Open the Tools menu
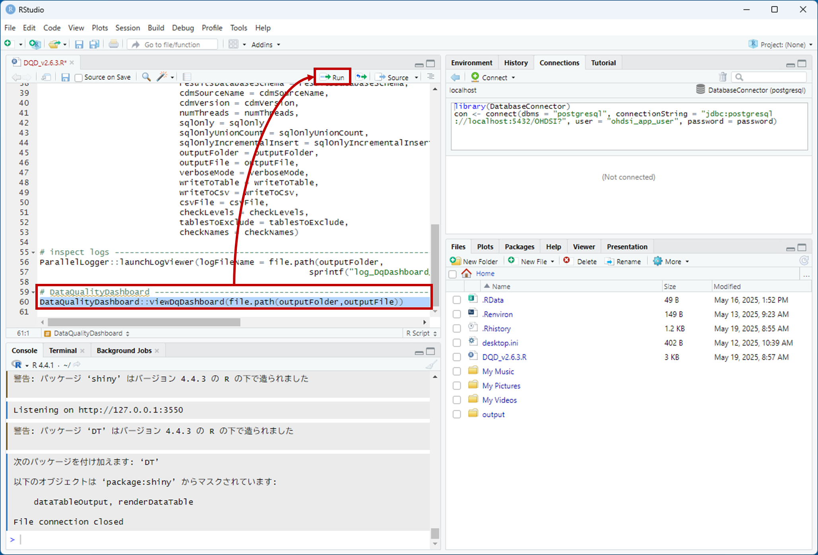 click(238, 28)
